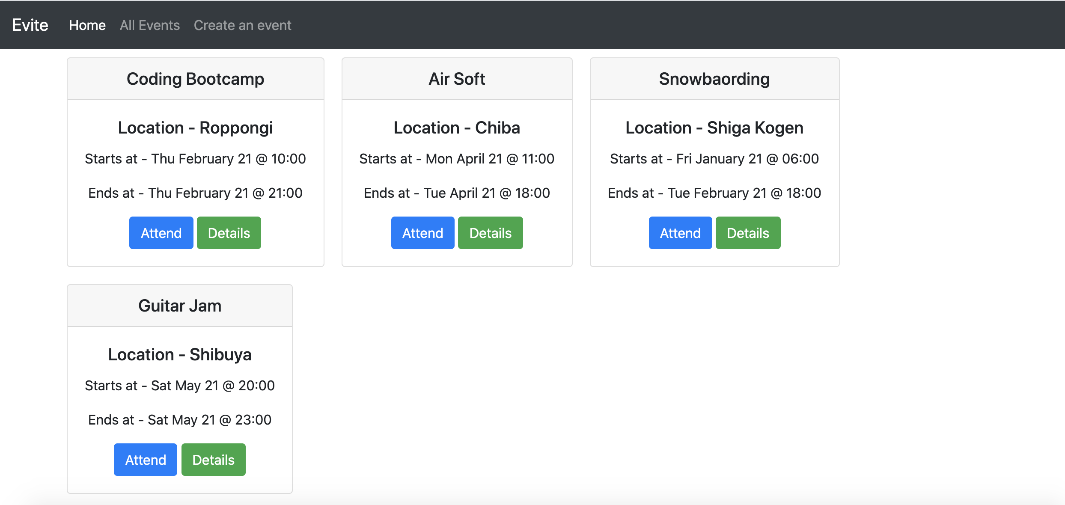Click the Snowbaording card header
The width and height of the screenshot is (1065, 505).
coord(714,79)
